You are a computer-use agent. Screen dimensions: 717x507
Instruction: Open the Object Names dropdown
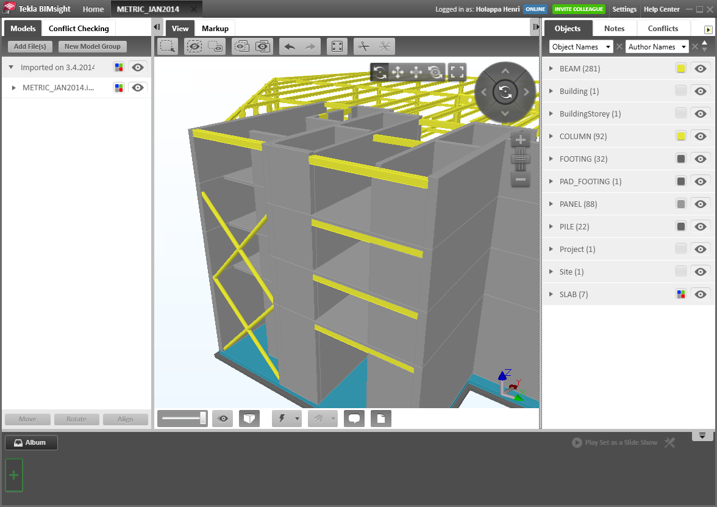(x=580, y=46)
